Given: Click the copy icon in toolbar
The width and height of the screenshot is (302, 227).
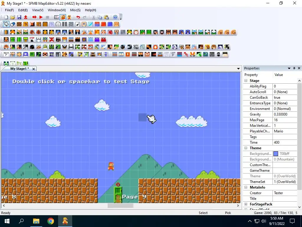Looking at the screenshot, I should [100, 17].
